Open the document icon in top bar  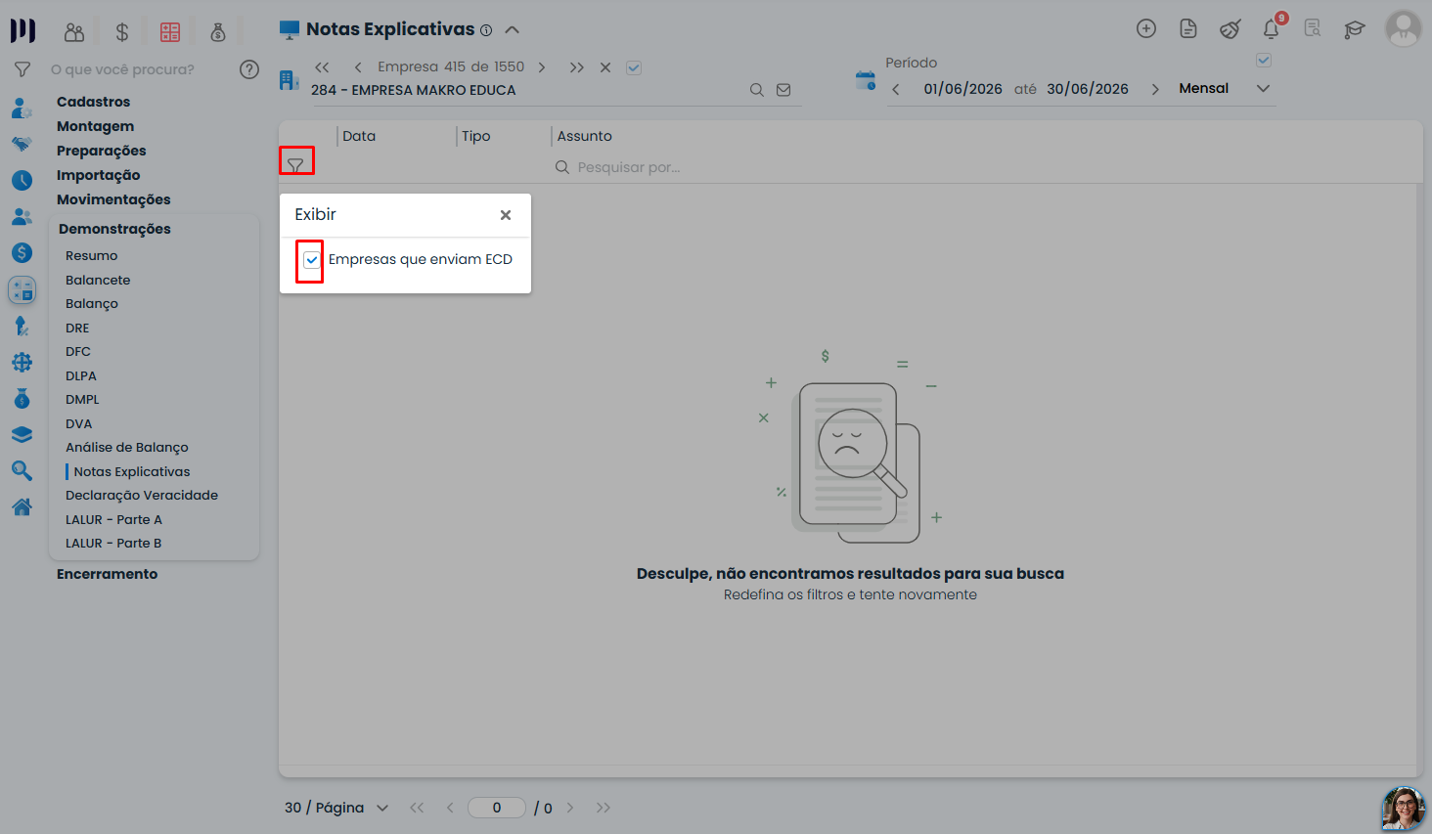(x=1188, y=29)
